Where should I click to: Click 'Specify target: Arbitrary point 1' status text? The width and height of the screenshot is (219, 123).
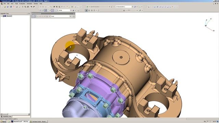(x=9, y=119)
